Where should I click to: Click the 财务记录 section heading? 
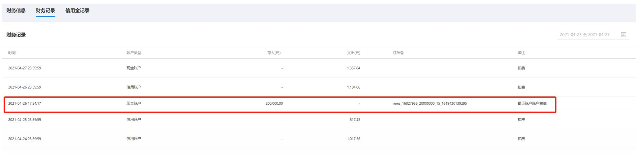point(16,35)
